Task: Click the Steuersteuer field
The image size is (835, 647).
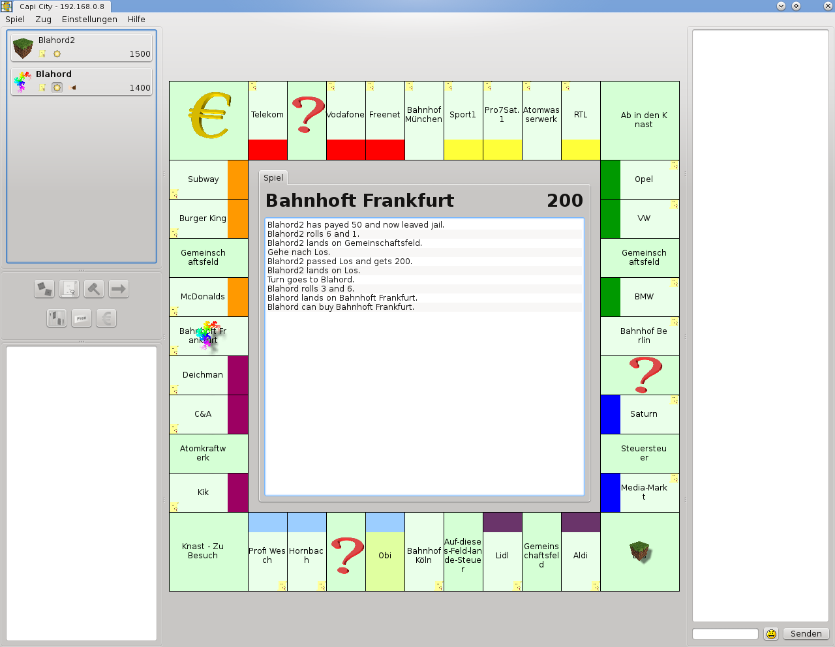Action: point(640,453)
